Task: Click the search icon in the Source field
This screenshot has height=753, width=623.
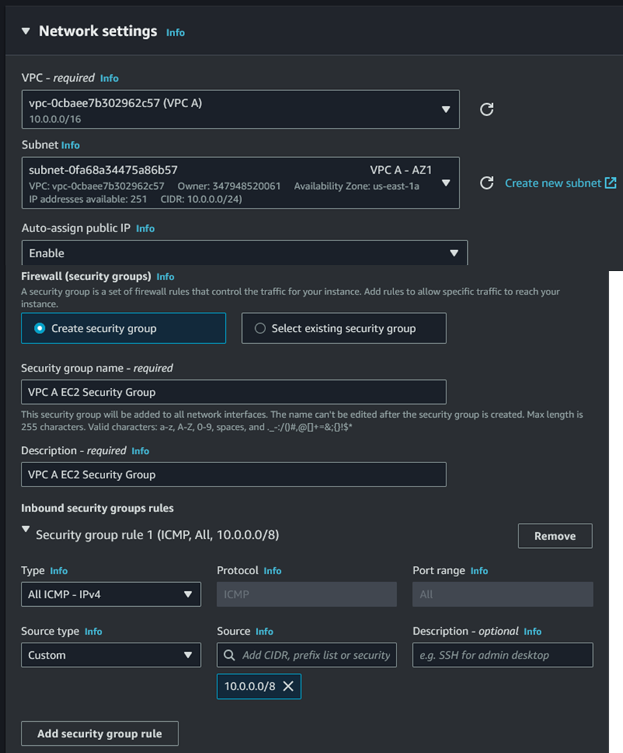Action: [229, 655]
